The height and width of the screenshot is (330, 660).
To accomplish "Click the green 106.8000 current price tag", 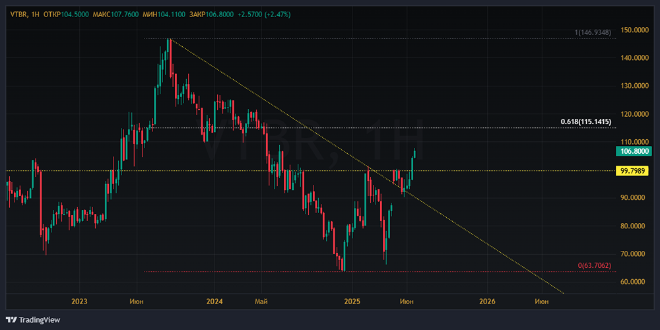I will coord(636,151).
